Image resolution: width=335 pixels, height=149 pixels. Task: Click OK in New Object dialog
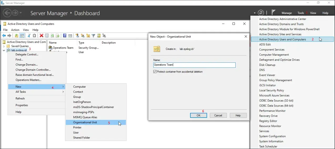coord(199,115)
